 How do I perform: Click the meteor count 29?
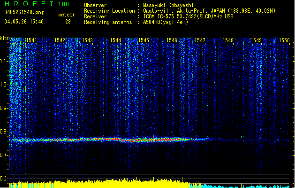point(68,22)
